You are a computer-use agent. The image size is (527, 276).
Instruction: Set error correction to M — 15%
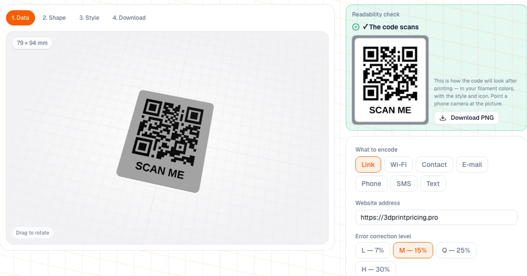pyautogui.click(x=413, y=251)
